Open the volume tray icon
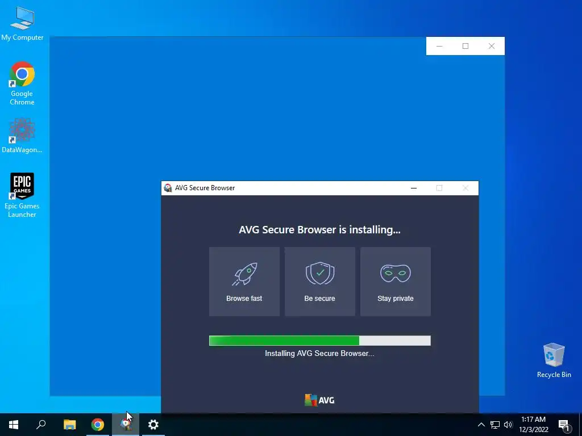 508,425
